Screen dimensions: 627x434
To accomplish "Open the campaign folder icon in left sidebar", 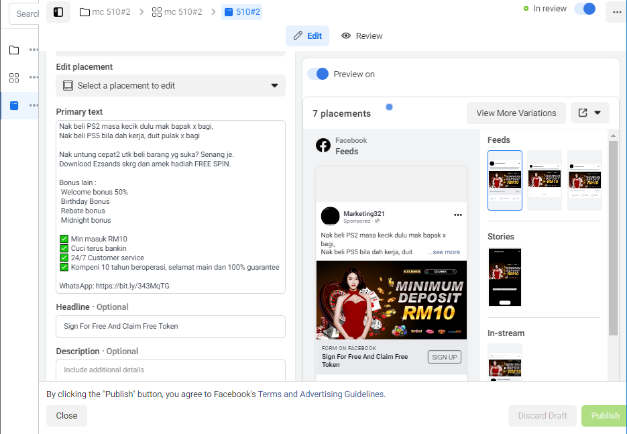I will point(14,50).
